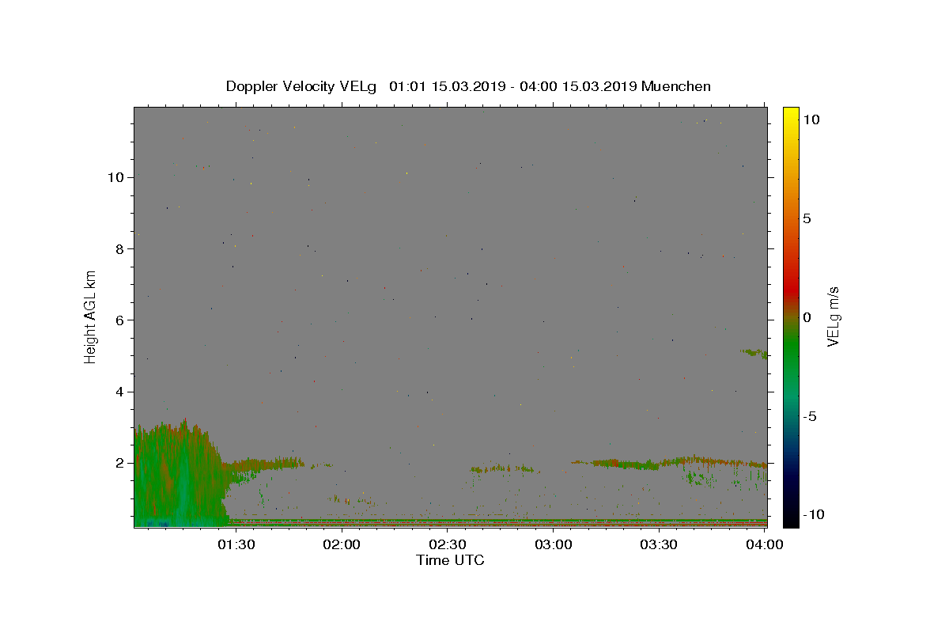Click the 'VELg m/s' colorbar title

[833, 316]
